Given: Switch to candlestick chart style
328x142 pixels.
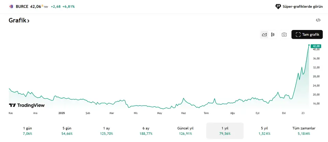Looking at the screenshot, I should click(273, 34).
